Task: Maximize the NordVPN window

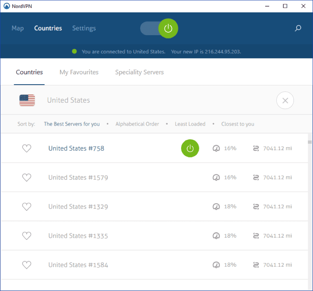Action: click(x=285, y=6)
